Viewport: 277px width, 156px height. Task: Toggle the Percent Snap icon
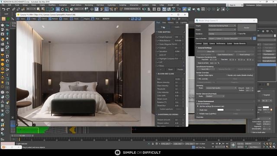(x=111, y=9)
